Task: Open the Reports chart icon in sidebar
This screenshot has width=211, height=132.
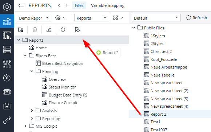Action: (x=7, y=21)
